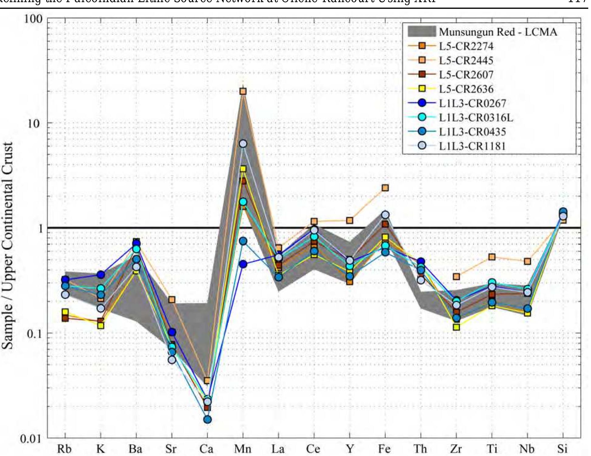Viewport: 591px width, 456px height.
Task: Click the Fe x-axis label
Action: click(385, 449)
